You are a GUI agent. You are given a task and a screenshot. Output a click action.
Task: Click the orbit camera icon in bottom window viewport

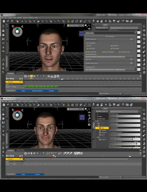(89, 112)
